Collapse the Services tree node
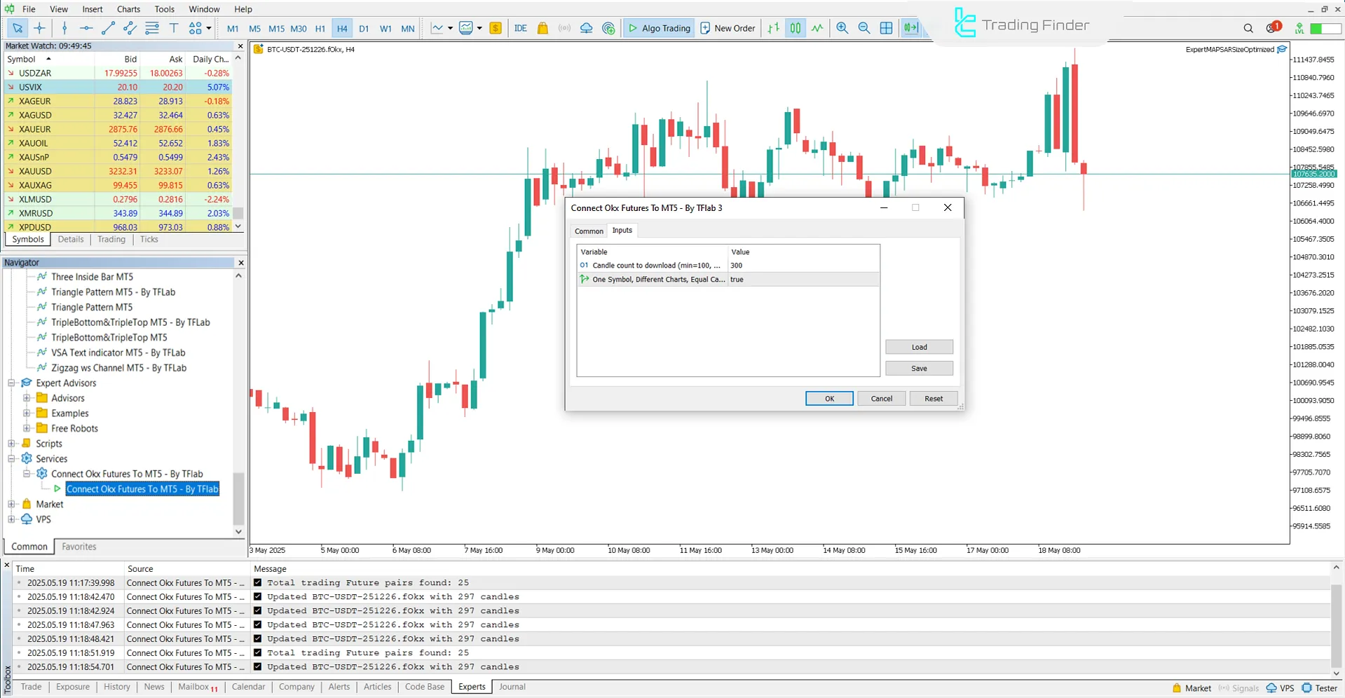 coord(11,458)
